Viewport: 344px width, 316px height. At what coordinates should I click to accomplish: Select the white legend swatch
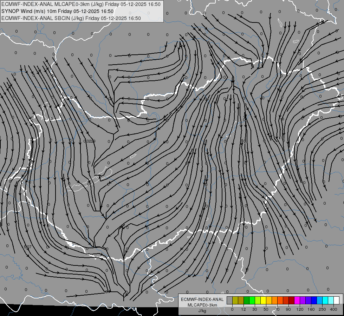(337, 300)
